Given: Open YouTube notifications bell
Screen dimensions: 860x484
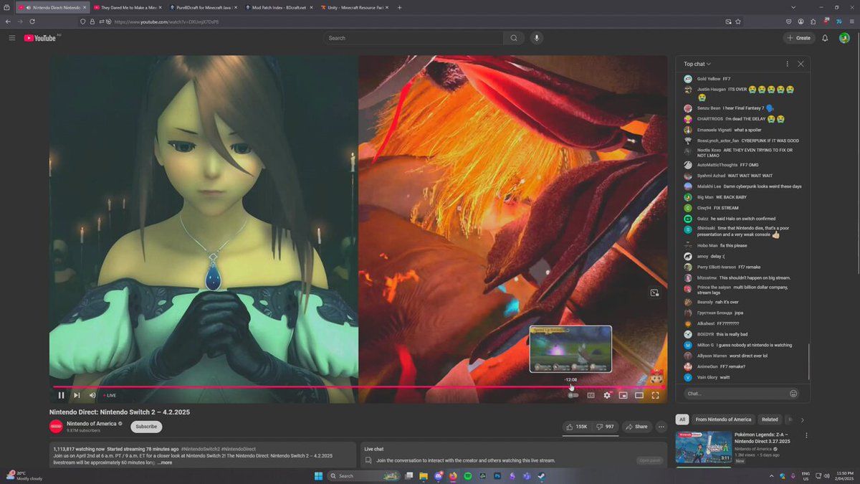Looking at the screenshot, I should coord(825,38).
